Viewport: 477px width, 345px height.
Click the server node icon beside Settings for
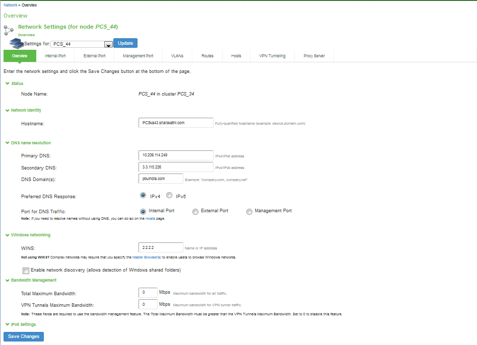pyautogui.click(x=17, y=43)
